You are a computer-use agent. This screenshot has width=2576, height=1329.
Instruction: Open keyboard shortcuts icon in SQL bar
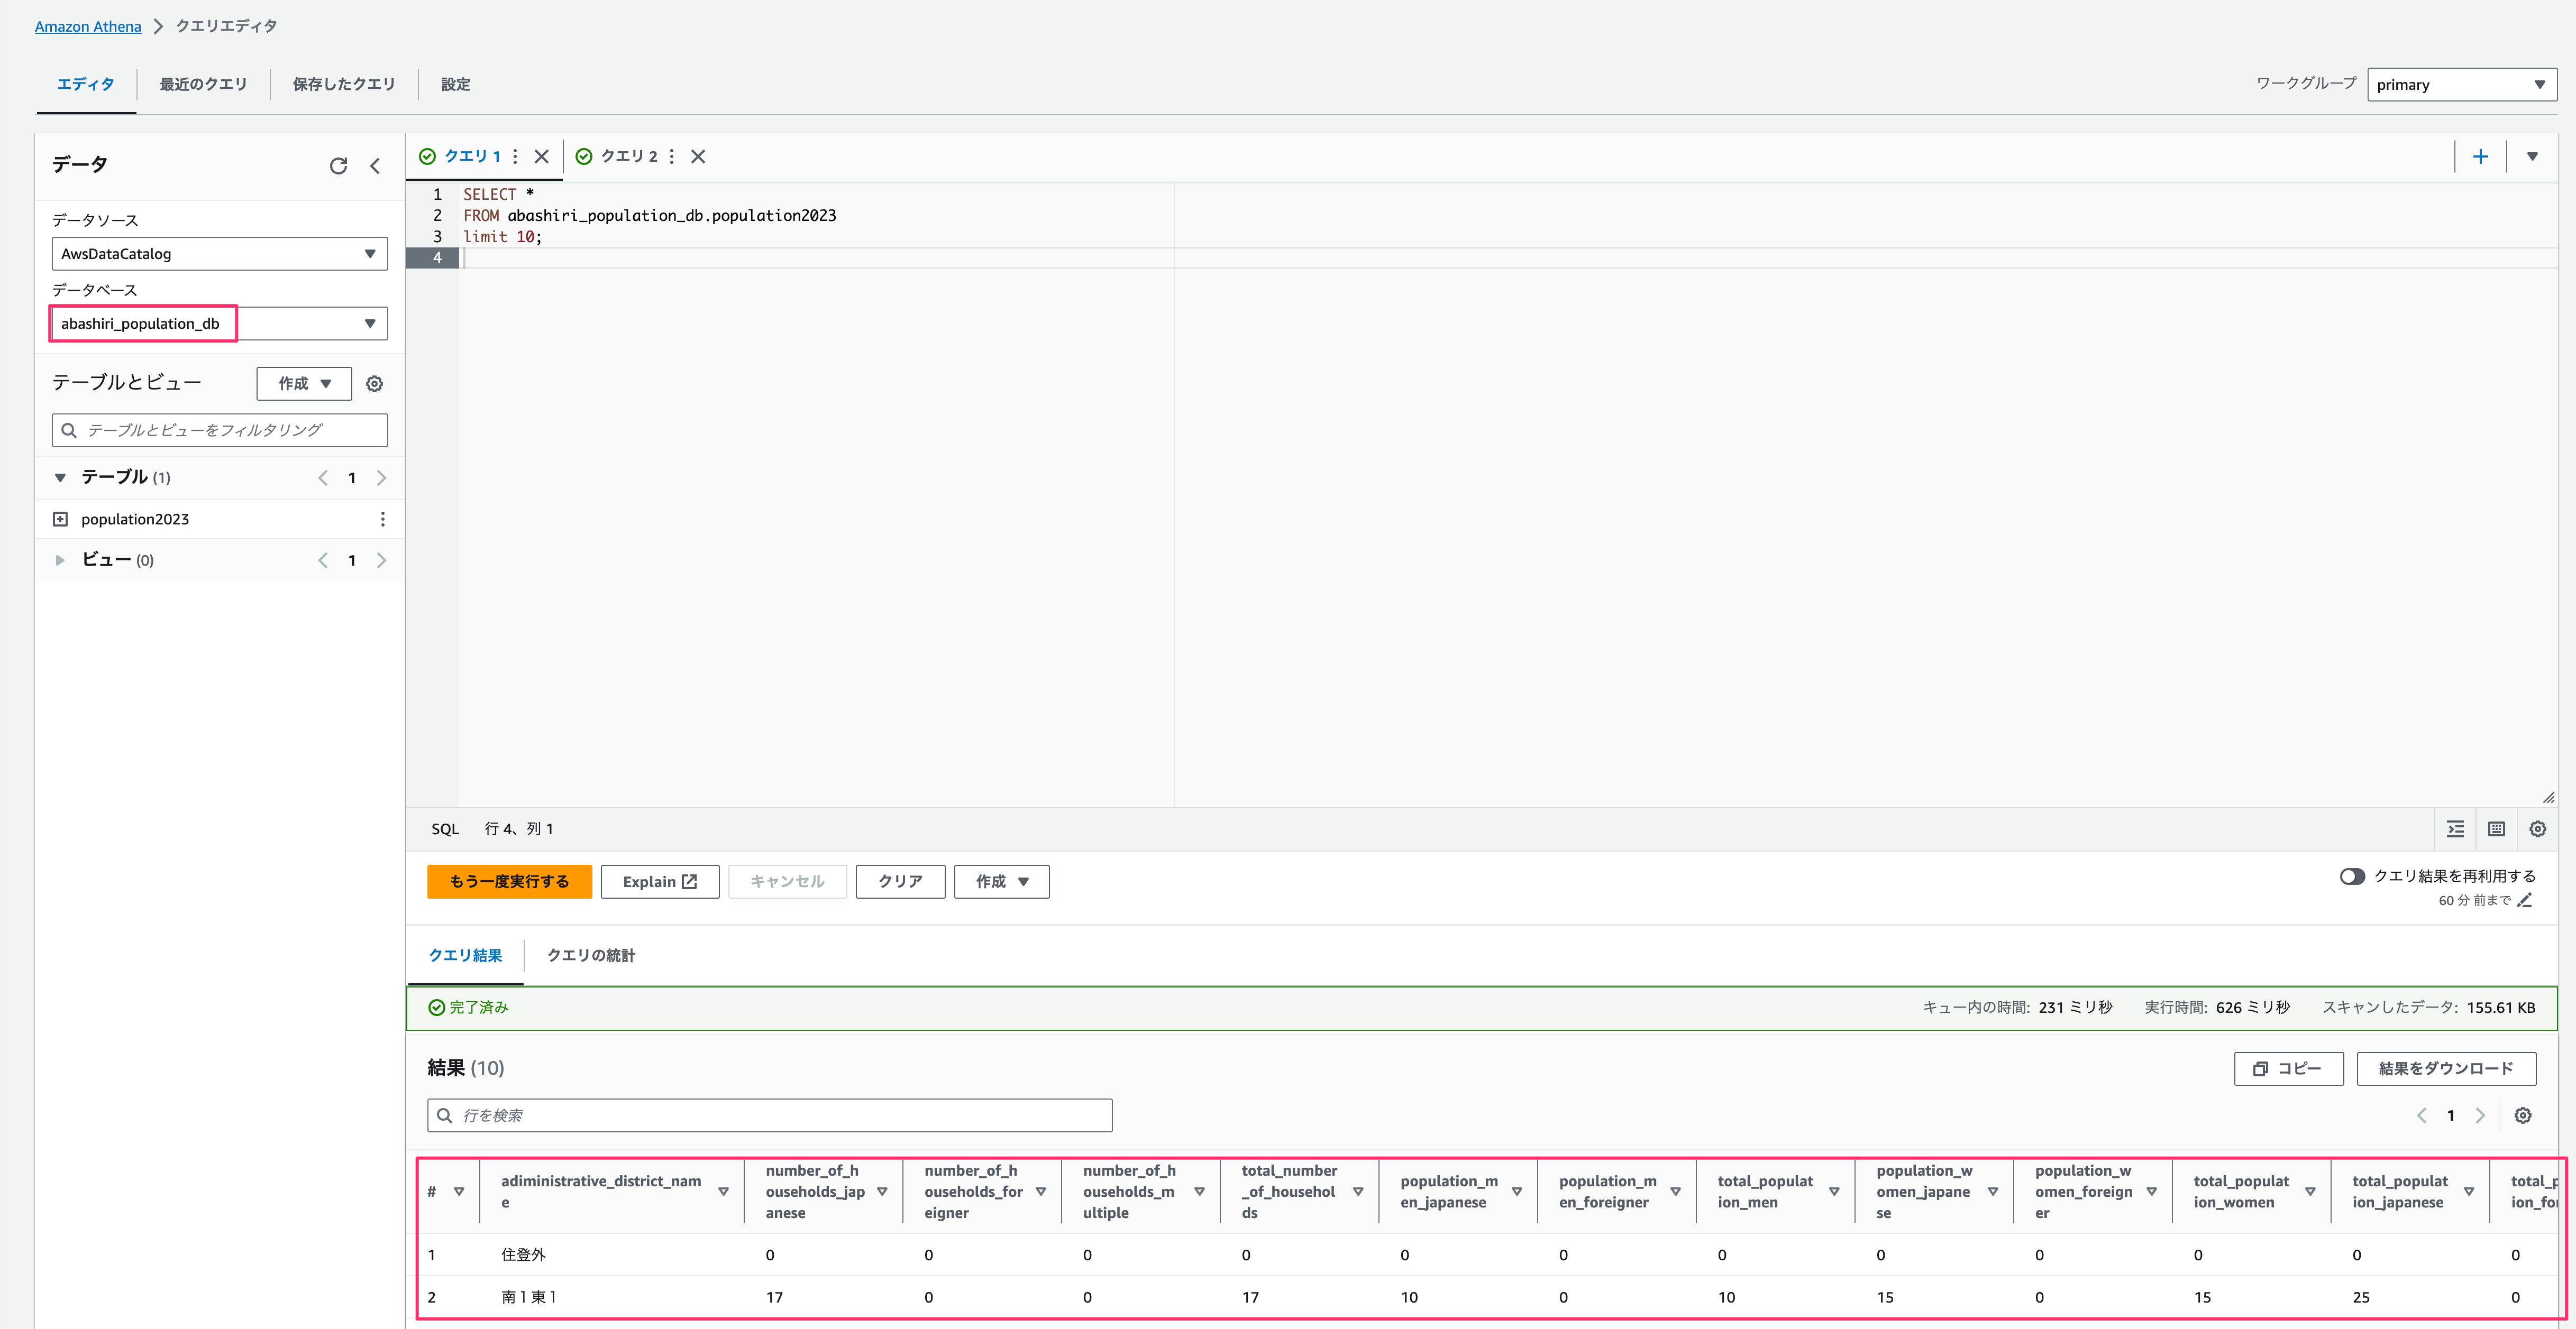coord(2495,828)
